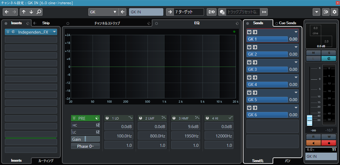Click the red record enable button
340x165 pixels.
[x=329, y=143]
